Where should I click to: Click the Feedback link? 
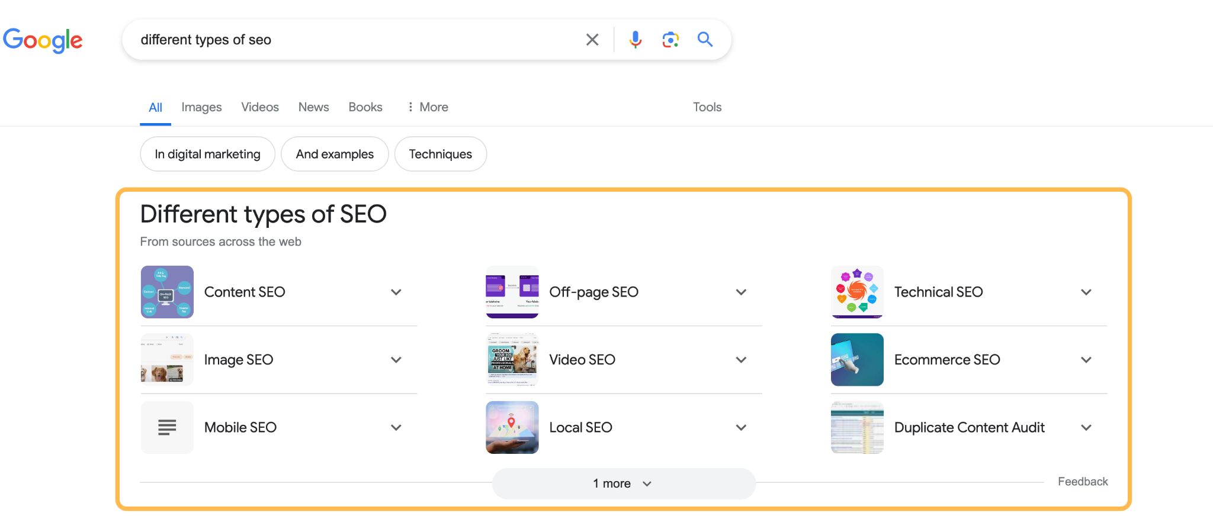click(1083, 482)
